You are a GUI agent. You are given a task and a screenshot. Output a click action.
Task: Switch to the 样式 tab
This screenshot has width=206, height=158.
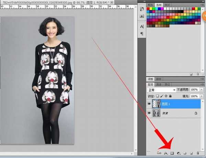[x=167, y=5]
